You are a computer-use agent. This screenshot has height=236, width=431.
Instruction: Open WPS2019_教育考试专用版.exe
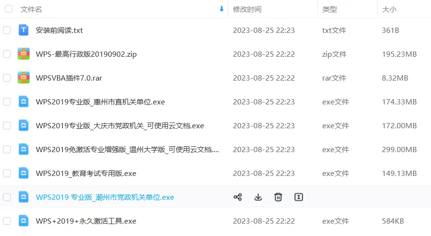pos(86,174)
